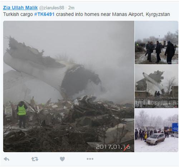Open the large plane wreckage photo
179x167 pixels.
coord(69,86)
